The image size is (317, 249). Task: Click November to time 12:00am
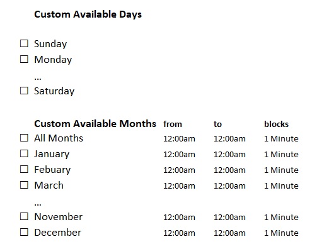click(x=229, y=218)
